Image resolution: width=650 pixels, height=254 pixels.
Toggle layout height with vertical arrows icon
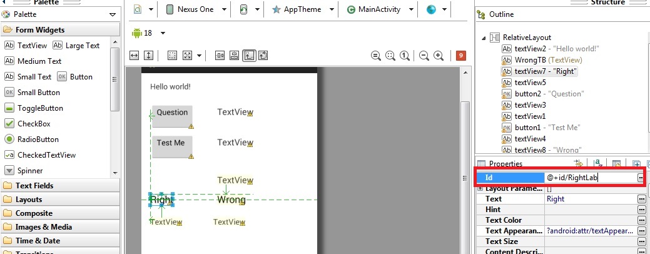pyautogui.click(x=148, y=56)
